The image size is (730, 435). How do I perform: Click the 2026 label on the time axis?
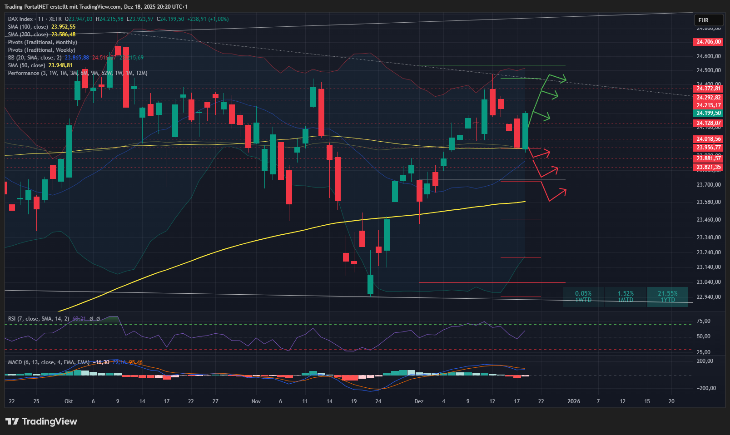coord(574,401)
